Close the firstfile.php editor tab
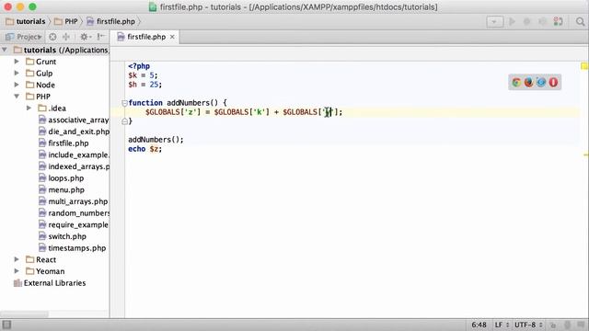 click(x=172, y=37)
